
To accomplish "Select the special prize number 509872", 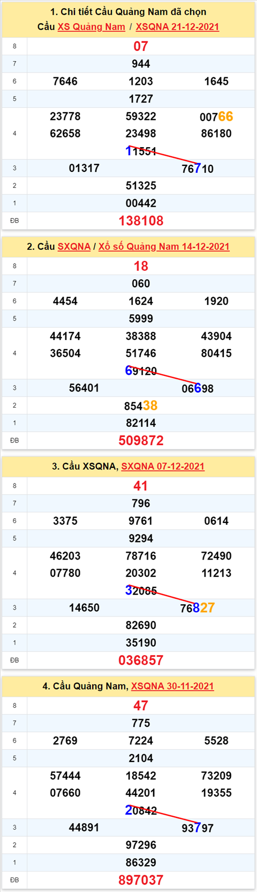I will coord(141,441).
